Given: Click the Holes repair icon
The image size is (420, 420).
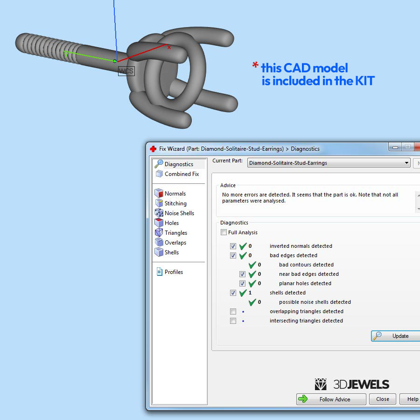Looking at the screenshot, I should (159, 223).
